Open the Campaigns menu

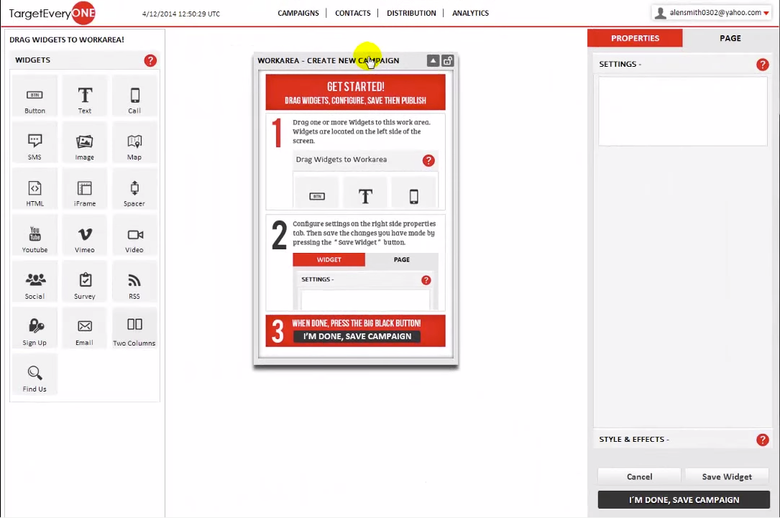pyautogui.click(x=298, y=13)
